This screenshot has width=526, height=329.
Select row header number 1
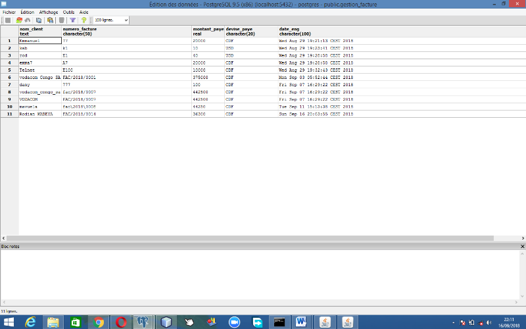pyautogui.click(x=9, y=41)
